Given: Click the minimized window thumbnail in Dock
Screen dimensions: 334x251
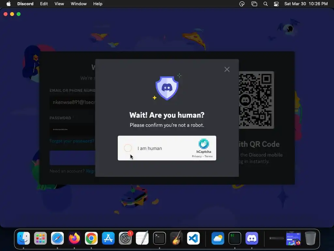Looking at the screenshot, I should pyautogui.click(x=276, y=238).
